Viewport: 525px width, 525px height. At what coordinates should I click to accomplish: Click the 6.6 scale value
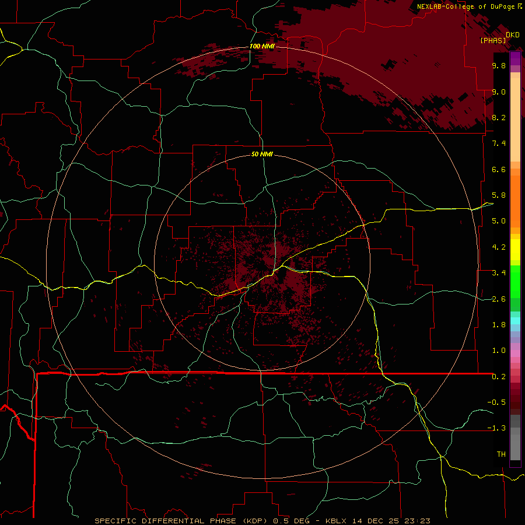click(499, 169)
